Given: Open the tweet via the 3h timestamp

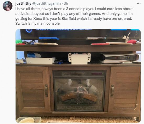Looking at the screenshot, I should coord(66,3).
